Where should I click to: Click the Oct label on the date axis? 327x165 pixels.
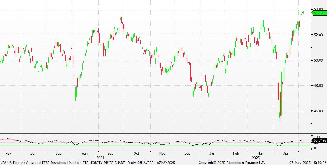point(137,154)
